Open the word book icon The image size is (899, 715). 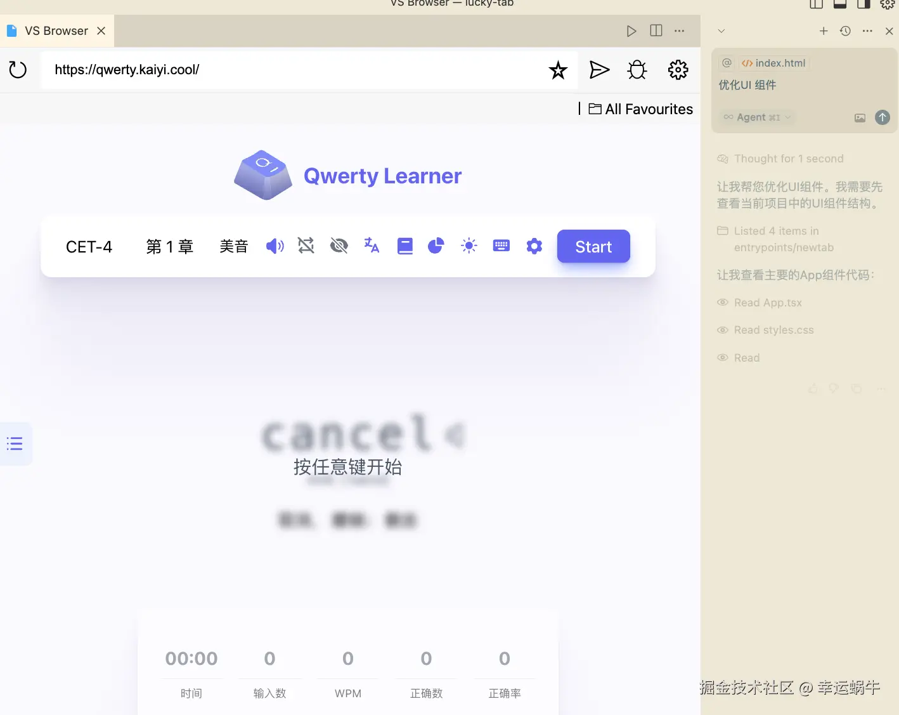(405, 246)
